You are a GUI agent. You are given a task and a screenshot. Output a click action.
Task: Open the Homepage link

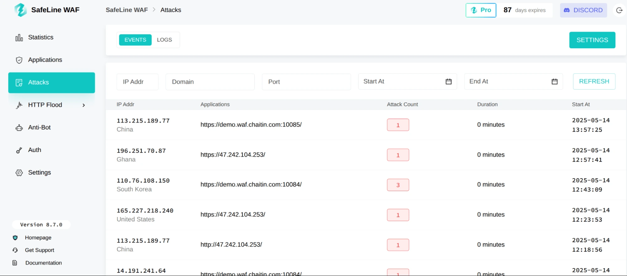point(38,238)
